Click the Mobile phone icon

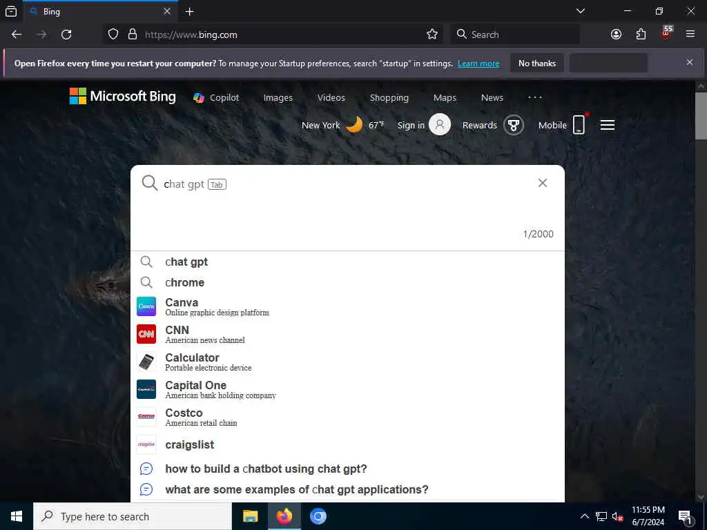[x=579, y=124]
